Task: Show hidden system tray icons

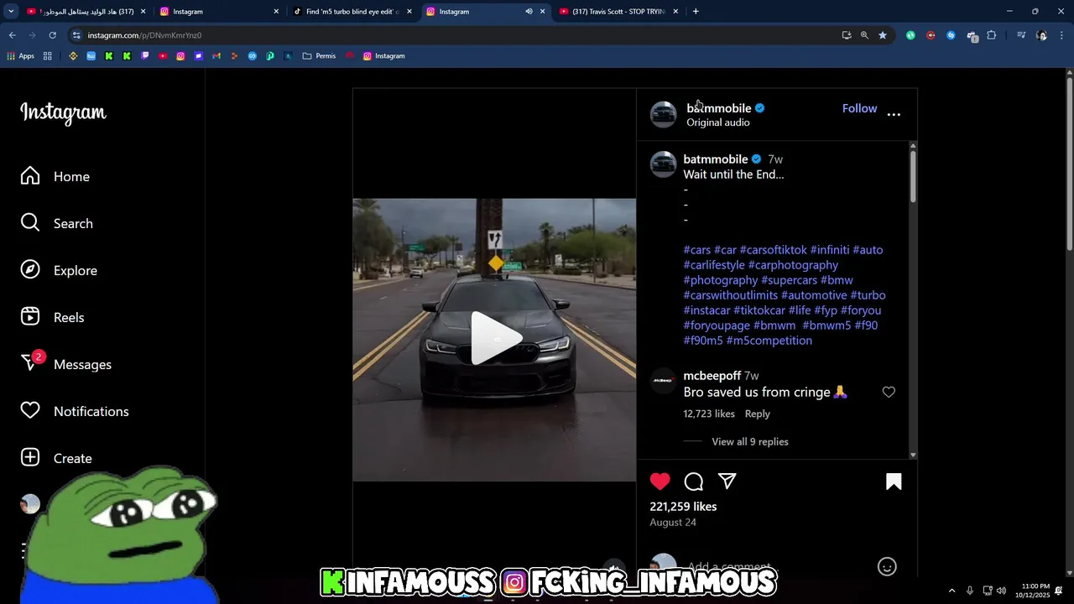Action: [951, 591]
